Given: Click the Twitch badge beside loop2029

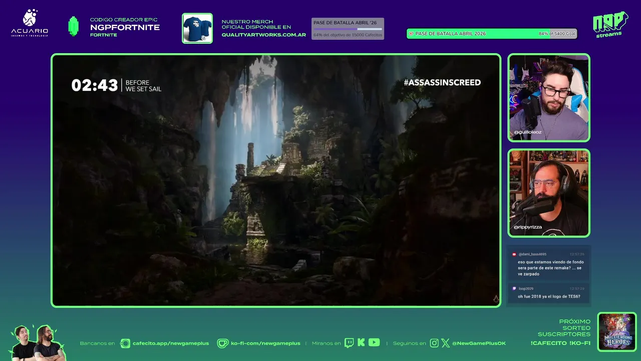Looking at the screenshot, I should [514, 288].
